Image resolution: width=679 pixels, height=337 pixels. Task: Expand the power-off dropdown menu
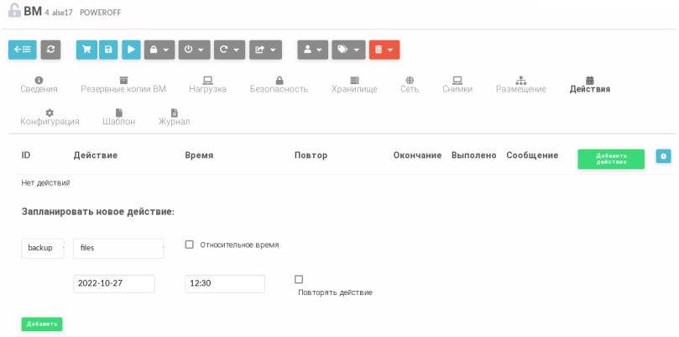pos(194,50)
